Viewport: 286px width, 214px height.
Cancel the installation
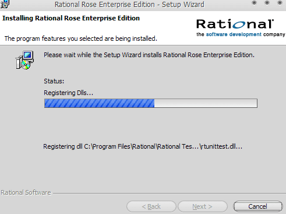pyautogui.click(x=257, y=206)
